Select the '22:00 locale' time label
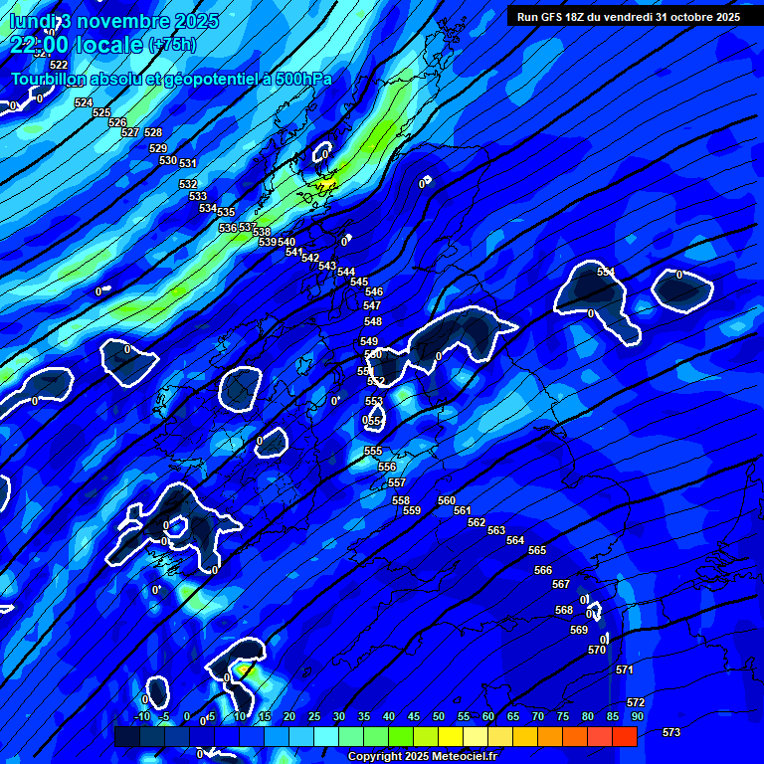 (76, 45)
